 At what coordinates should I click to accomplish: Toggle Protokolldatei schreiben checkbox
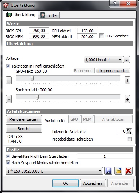[129, 139]
